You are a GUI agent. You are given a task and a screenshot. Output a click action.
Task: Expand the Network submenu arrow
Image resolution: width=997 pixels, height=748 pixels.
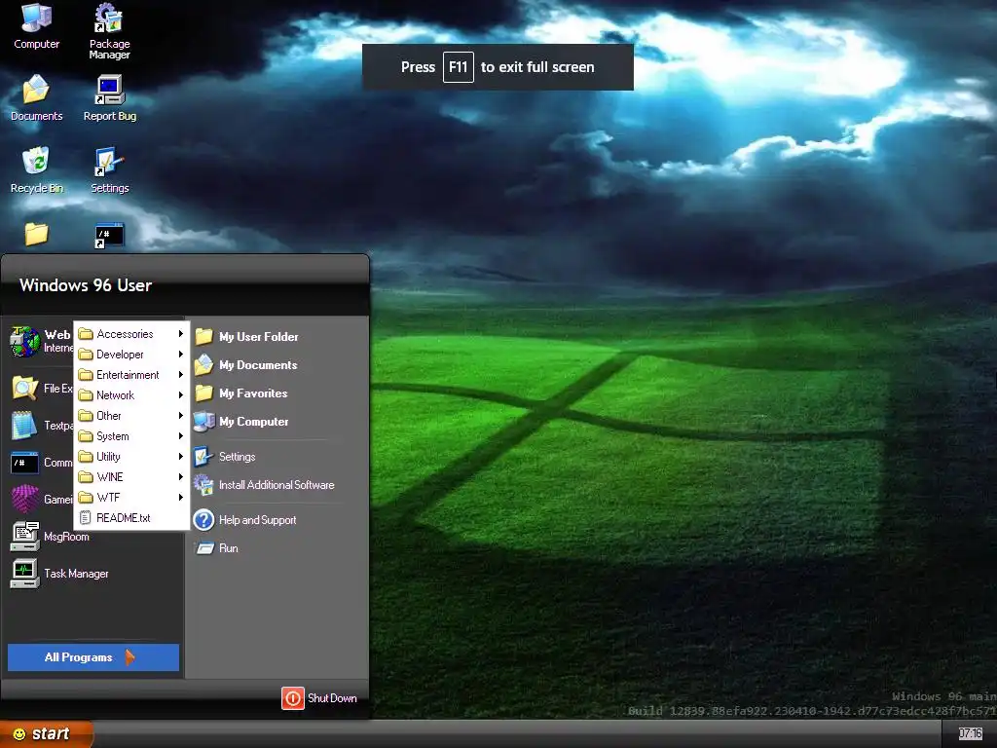[x=180, y=395]
